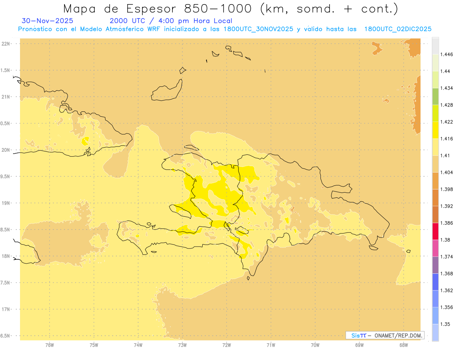Pick the pink swatch between 1.374 and 1.38
Viewport: 453px width, 350px height.
[x=435, y=248]
